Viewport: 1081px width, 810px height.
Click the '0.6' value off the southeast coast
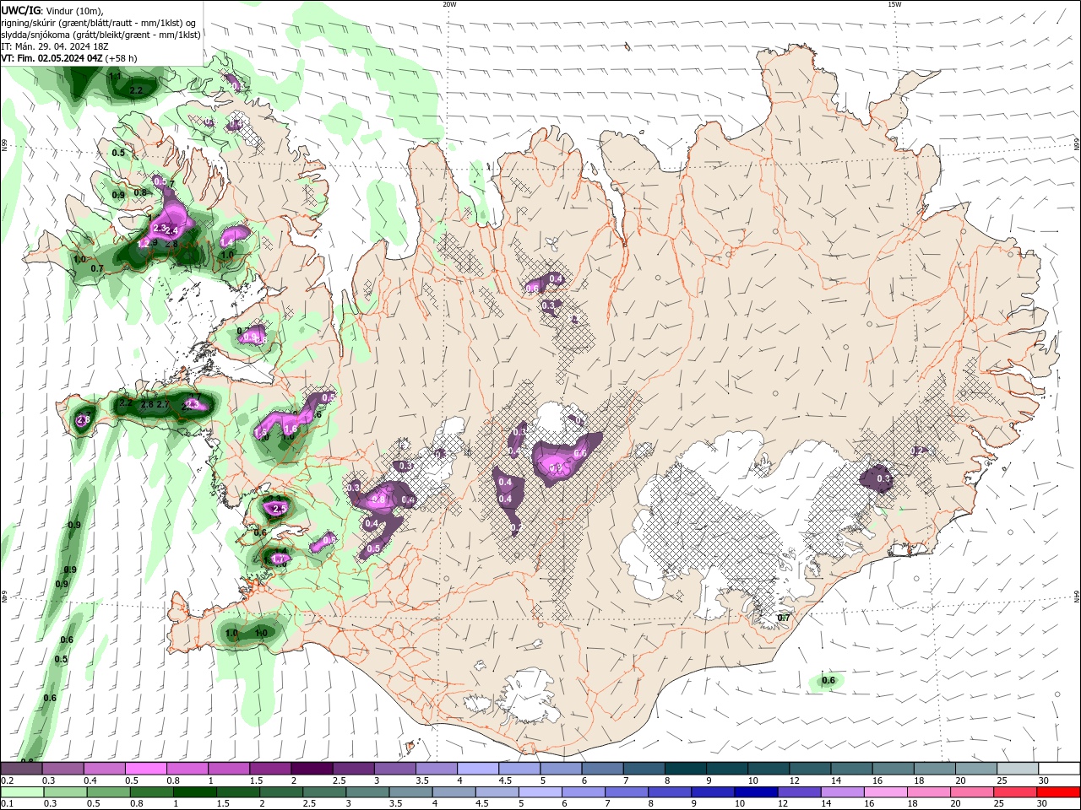pos(828,681)
